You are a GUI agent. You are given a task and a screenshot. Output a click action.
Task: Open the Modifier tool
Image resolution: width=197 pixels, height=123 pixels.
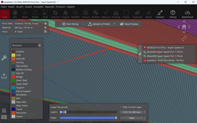tap(75, 14)
